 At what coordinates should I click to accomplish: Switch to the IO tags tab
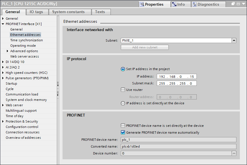pyautogui.click(x=36, y=12)
